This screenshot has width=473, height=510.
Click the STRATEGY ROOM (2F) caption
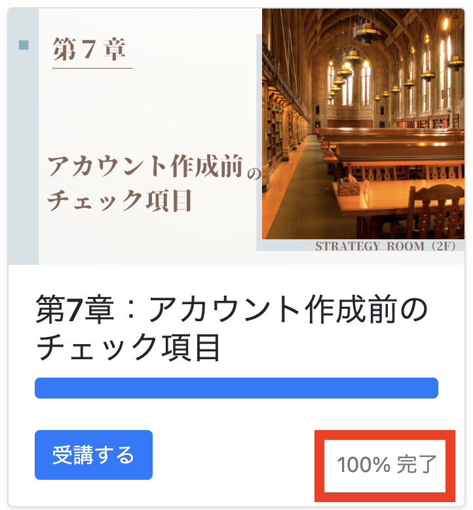tap(390, 246)
